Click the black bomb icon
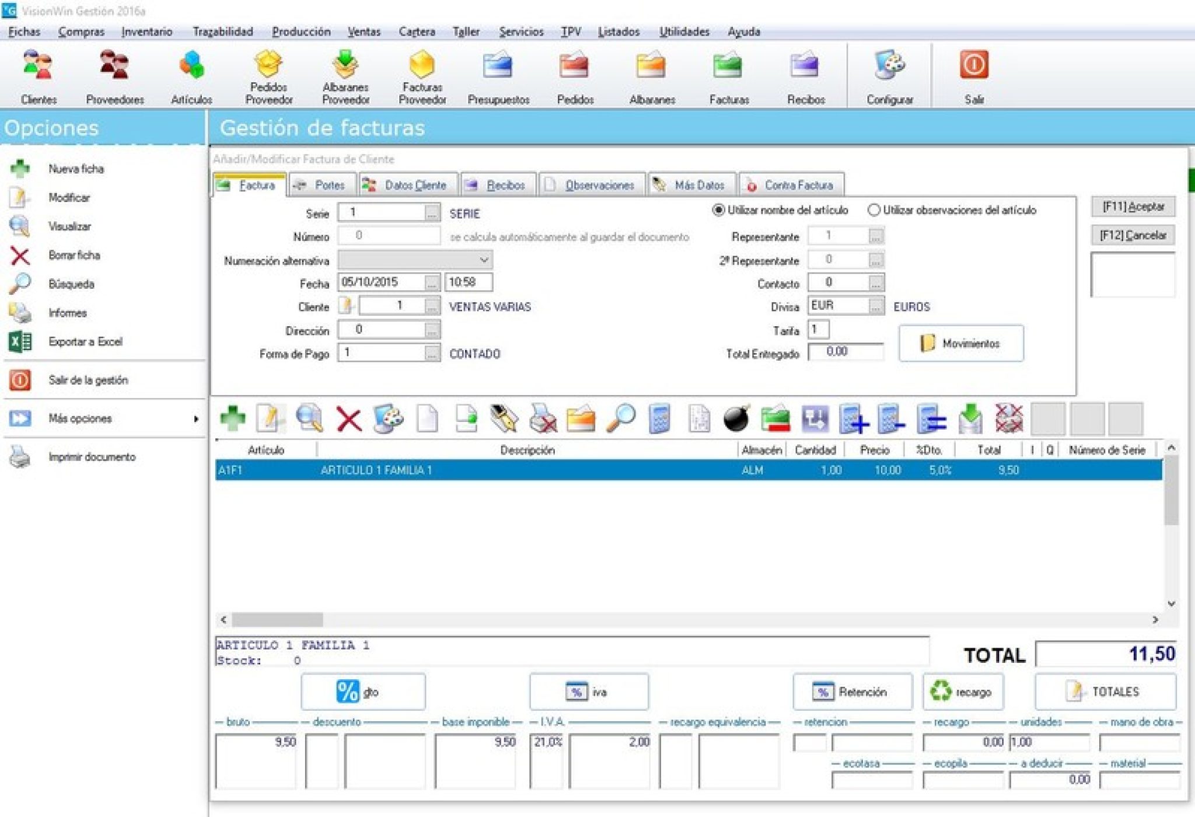The width and height of the screenshot is (1195, 817). tap(736, 418)
